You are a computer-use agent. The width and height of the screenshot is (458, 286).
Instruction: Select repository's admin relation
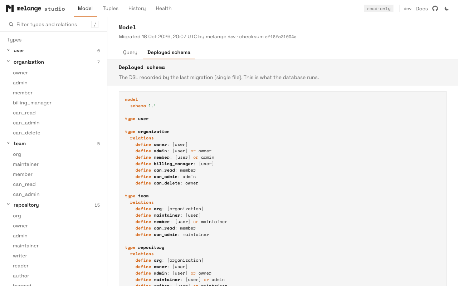pyautogui.click(x=20, y=236)
